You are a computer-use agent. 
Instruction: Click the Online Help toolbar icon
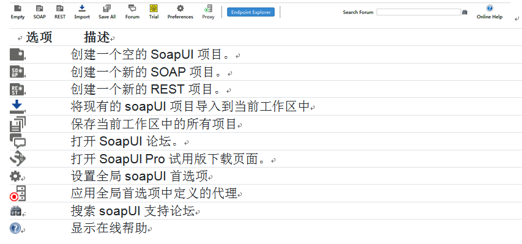click(x=490, y=9)
